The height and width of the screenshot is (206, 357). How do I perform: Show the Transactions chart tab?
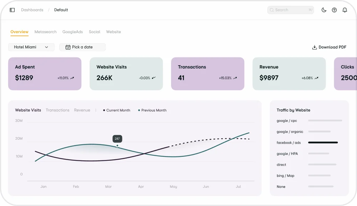point(57,110)
